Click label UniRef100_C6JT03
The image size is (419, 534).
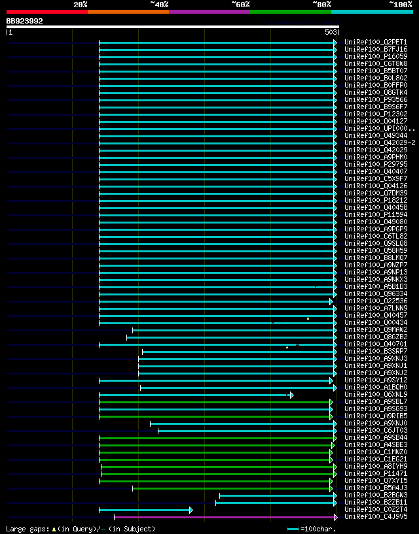pos(376,431)
